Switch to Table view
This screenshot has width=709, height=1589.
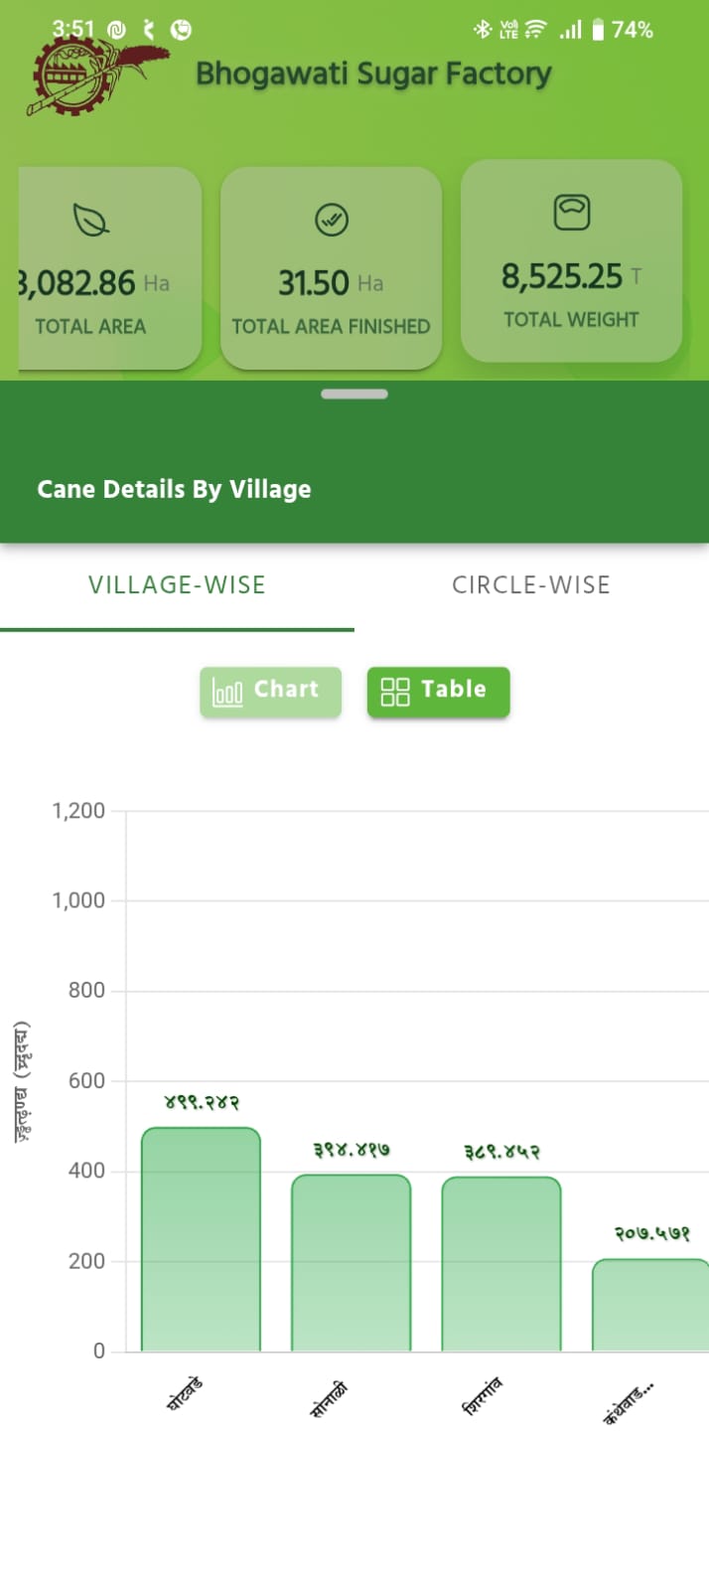438,692
